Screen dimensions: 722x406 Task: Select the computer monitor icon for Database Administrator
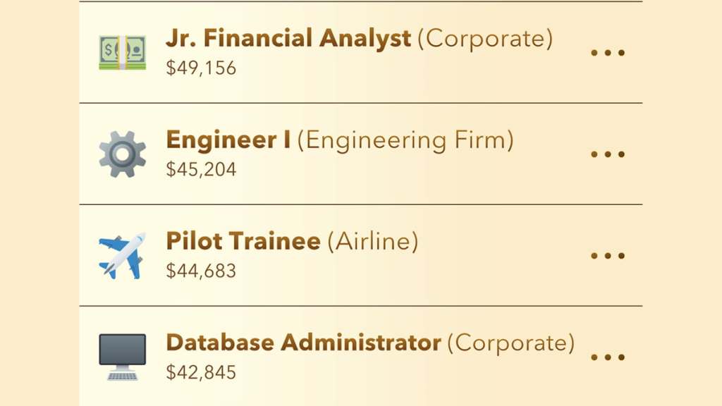(123, 356)
